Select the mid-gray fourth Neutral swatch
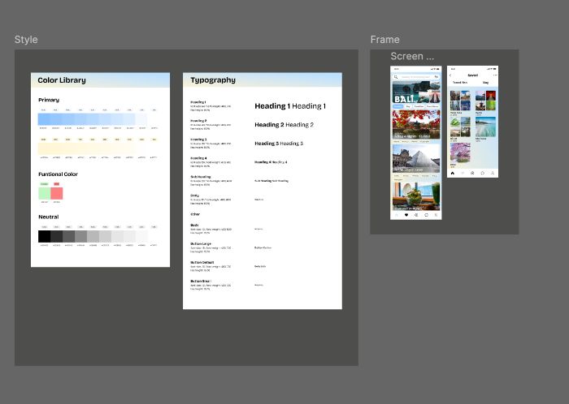The width and height of the screenshot is (569, 404). click(x=81, y=236)
